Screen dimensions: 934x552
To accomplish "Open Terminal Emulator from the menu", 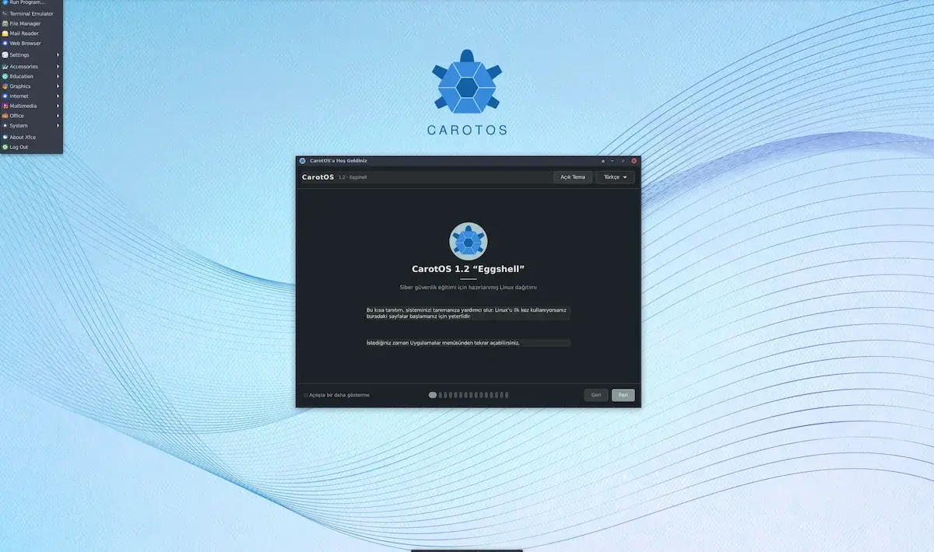I will pyautogui.click(x=31, y=13).
